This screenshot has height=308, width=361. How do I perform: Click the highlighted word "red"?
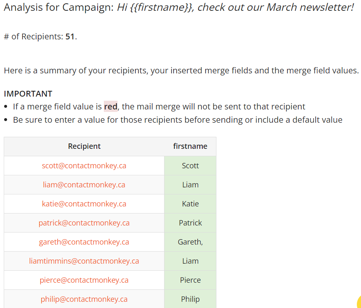111,107
